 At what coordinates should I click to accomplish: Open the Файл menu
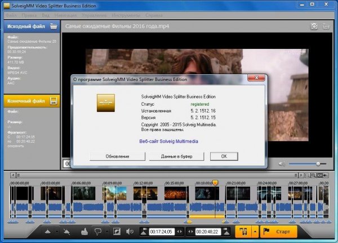(x=11, y=16)
